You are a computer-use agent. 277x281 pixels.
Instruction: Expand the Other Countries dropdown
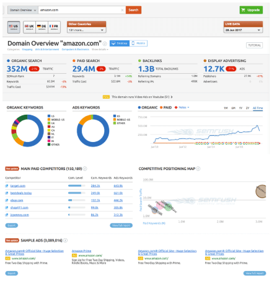[86, 30]
